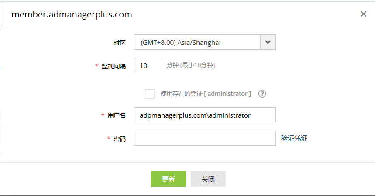Focus the monitoring interval field showing 10
This screenshot has height=196, width=375.
coord(148,66)
